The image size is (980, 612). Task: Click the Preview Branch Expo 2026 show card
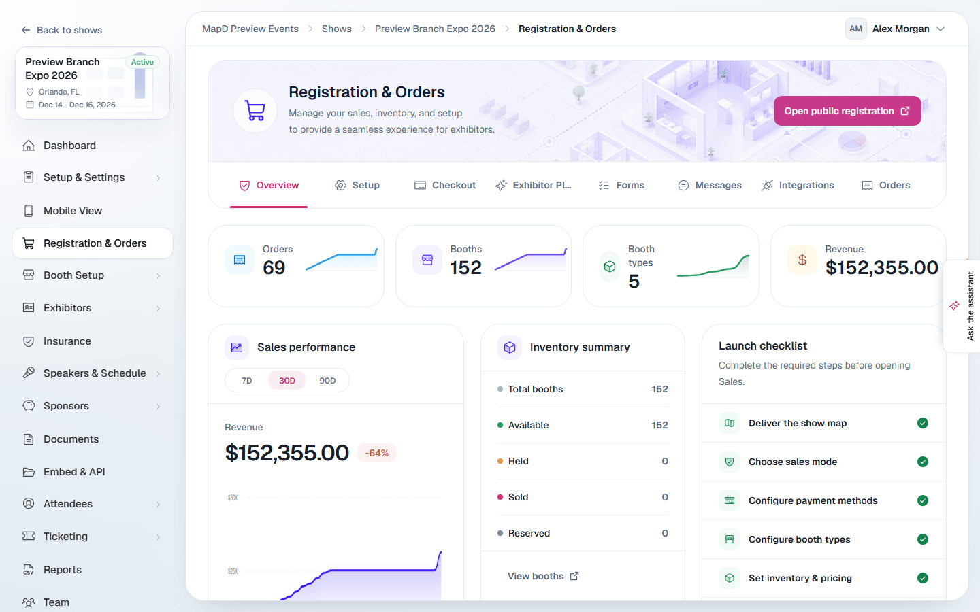tap(93, 83)
